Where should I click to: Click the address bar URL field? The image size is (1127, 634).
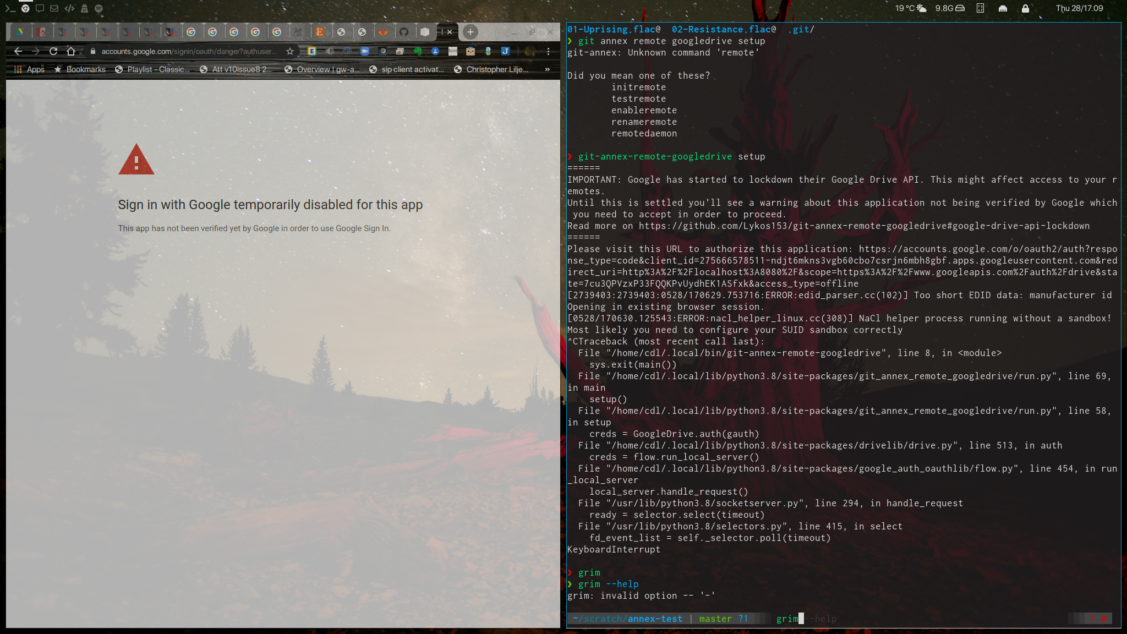pos(188,51)
